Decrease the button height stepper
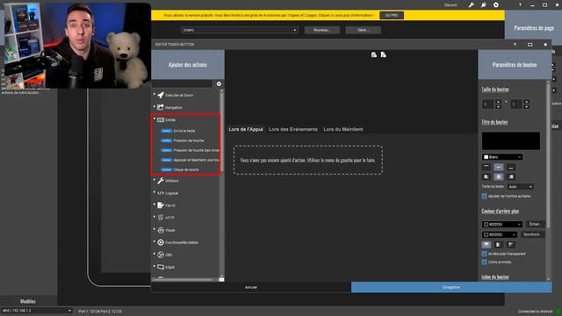The width and height of the screenshot is (562, 316). tap(527, 107)
